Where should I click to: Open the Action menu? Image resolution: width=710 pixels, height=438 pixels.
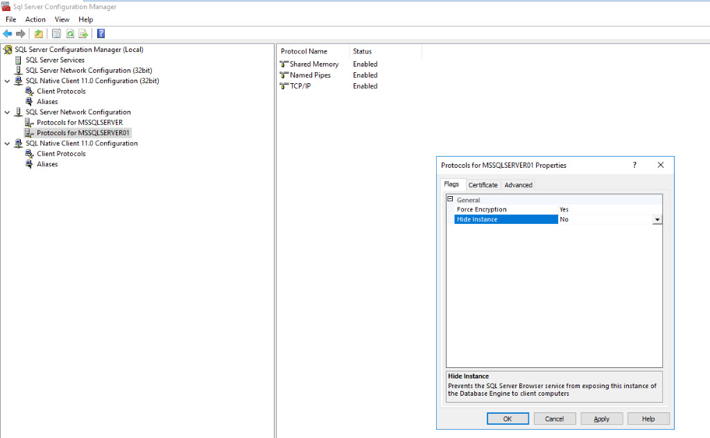pos(35,19)
